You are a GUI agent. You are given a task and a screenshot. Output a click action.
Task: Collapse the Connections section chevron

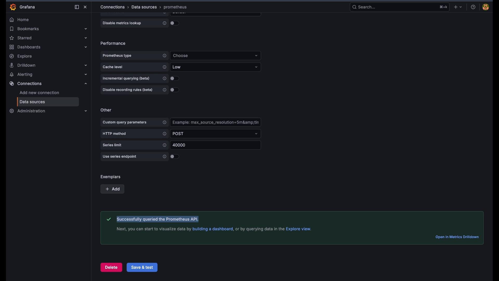86,84
